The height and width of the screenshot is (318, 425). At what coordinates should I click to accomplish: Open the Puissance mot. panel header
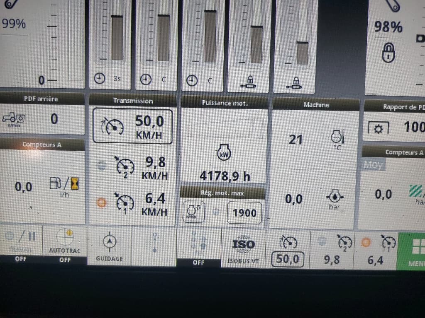[225, 103]
